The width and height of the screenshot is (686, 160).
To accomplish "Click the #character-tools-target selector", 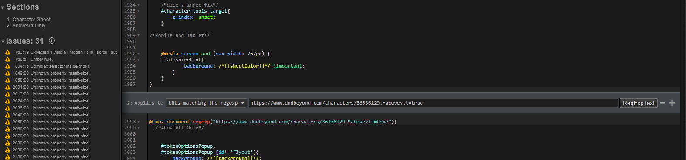I will click(194, 11).
